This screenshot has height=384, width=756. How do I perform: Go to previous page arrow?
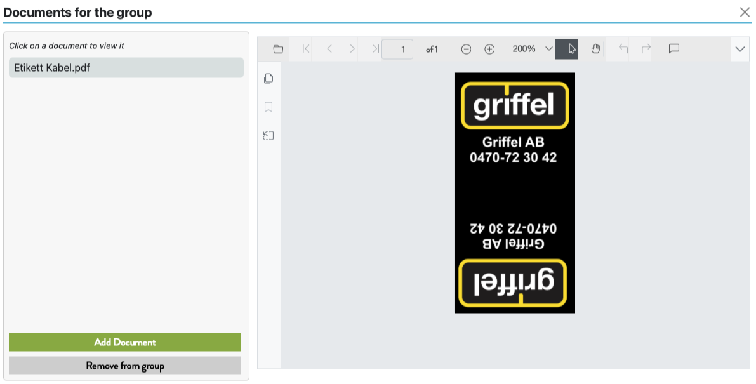coord(329,49)
